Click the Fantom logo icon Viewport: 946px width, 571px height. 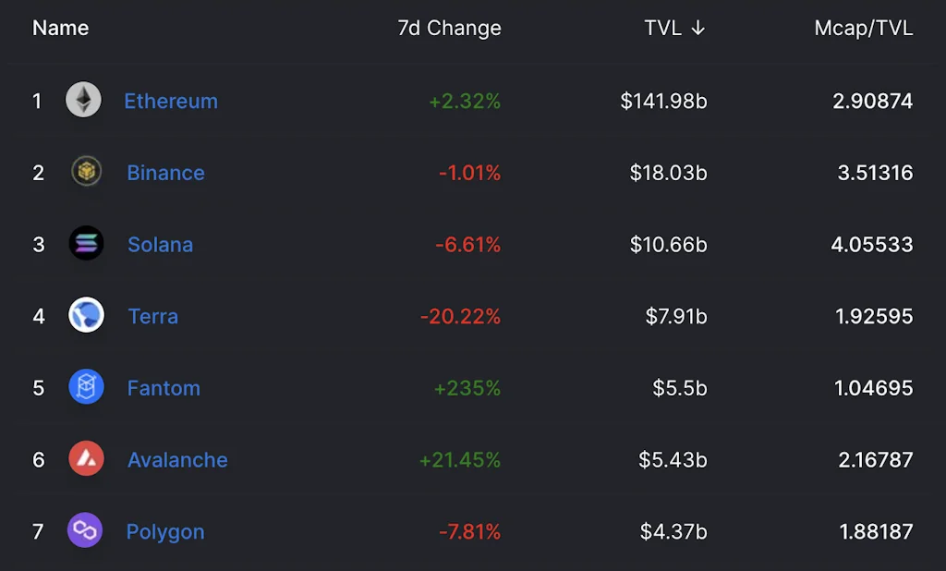point(87,387)
